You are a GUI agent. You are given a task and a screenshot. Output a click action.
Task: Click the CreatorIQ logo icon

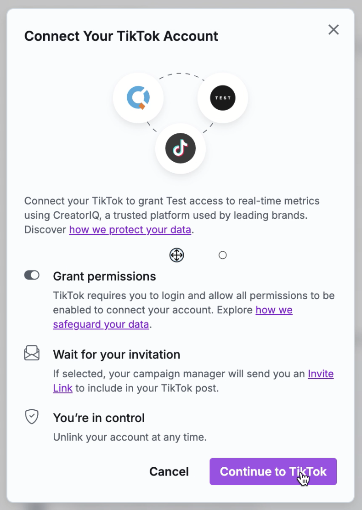(x=138, y=98)
